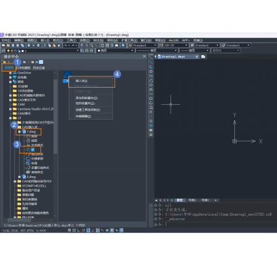Click the Paste clipboard icon
Viewport: 277px width, 266px height.
54,45
